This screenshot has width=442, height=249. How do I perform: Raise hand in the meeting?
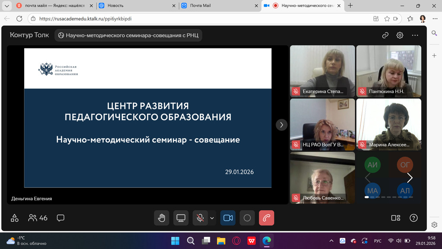pos(161,218)
